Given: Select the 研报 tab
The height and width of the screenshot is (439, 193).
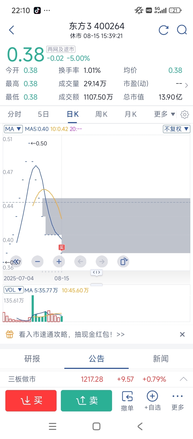Looking at the screenshot, I should click(x=32, y=359).
